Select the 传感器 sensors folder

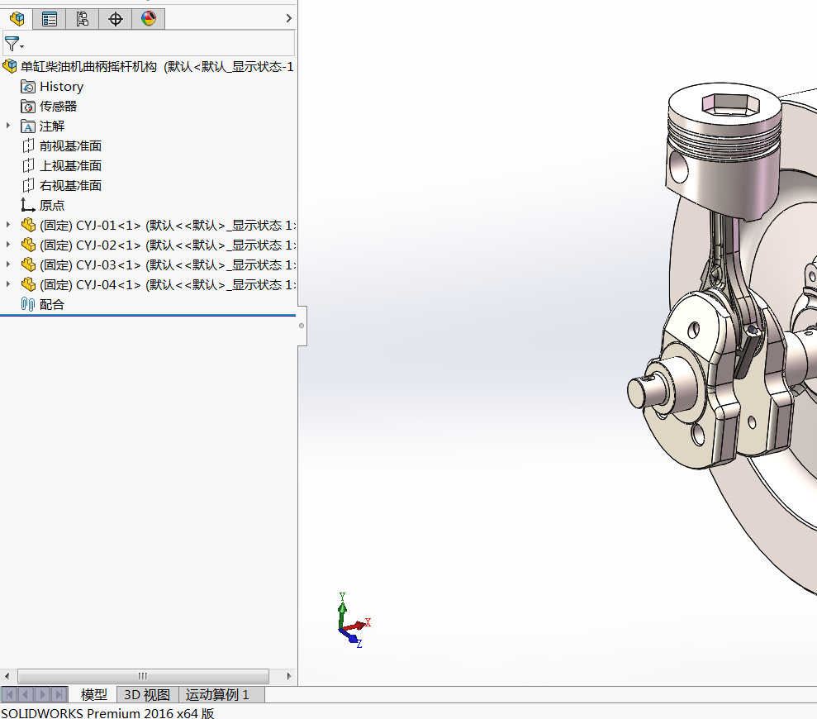pyautogui.click(x=58, y=107)
